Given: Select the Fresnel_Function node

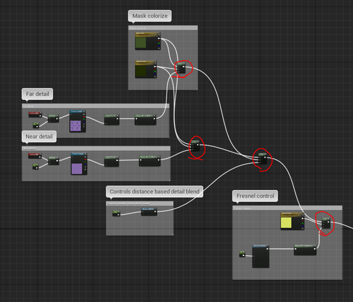Looking at the screenshot, I should point(261,256).
